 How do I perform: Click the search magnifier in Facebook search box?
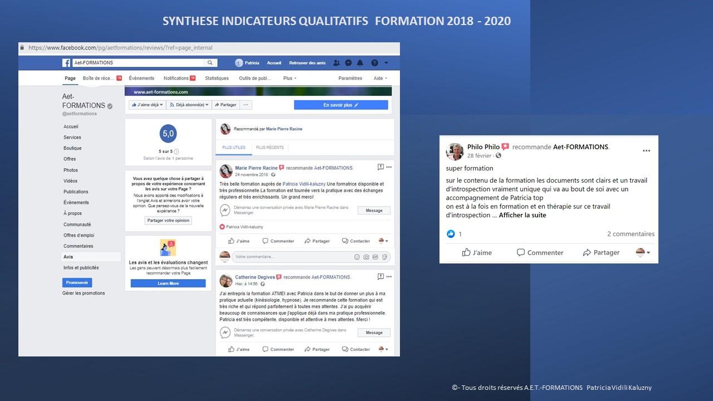click(x=210, y=63)
